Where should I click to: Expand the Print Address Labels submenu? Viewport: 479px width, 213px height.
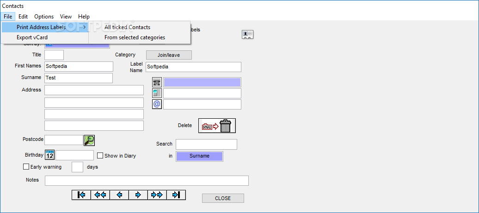[45, 27]
